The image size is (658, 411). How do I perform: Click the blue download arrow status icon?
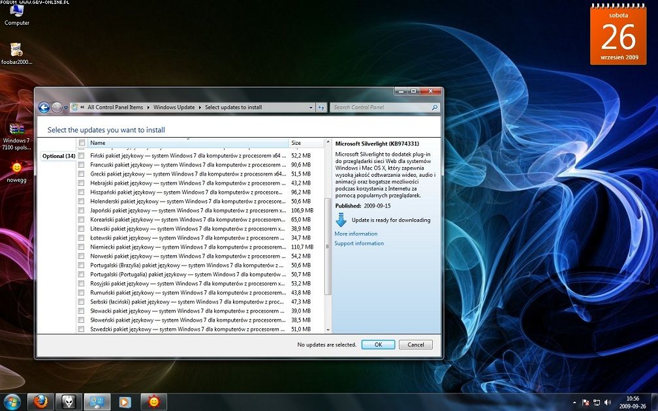tap(341, 220)
